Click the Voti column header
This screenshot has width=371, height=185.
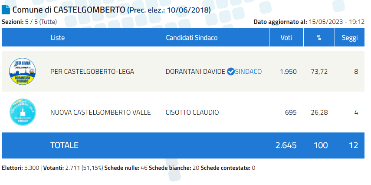click(x=286, y=37)
